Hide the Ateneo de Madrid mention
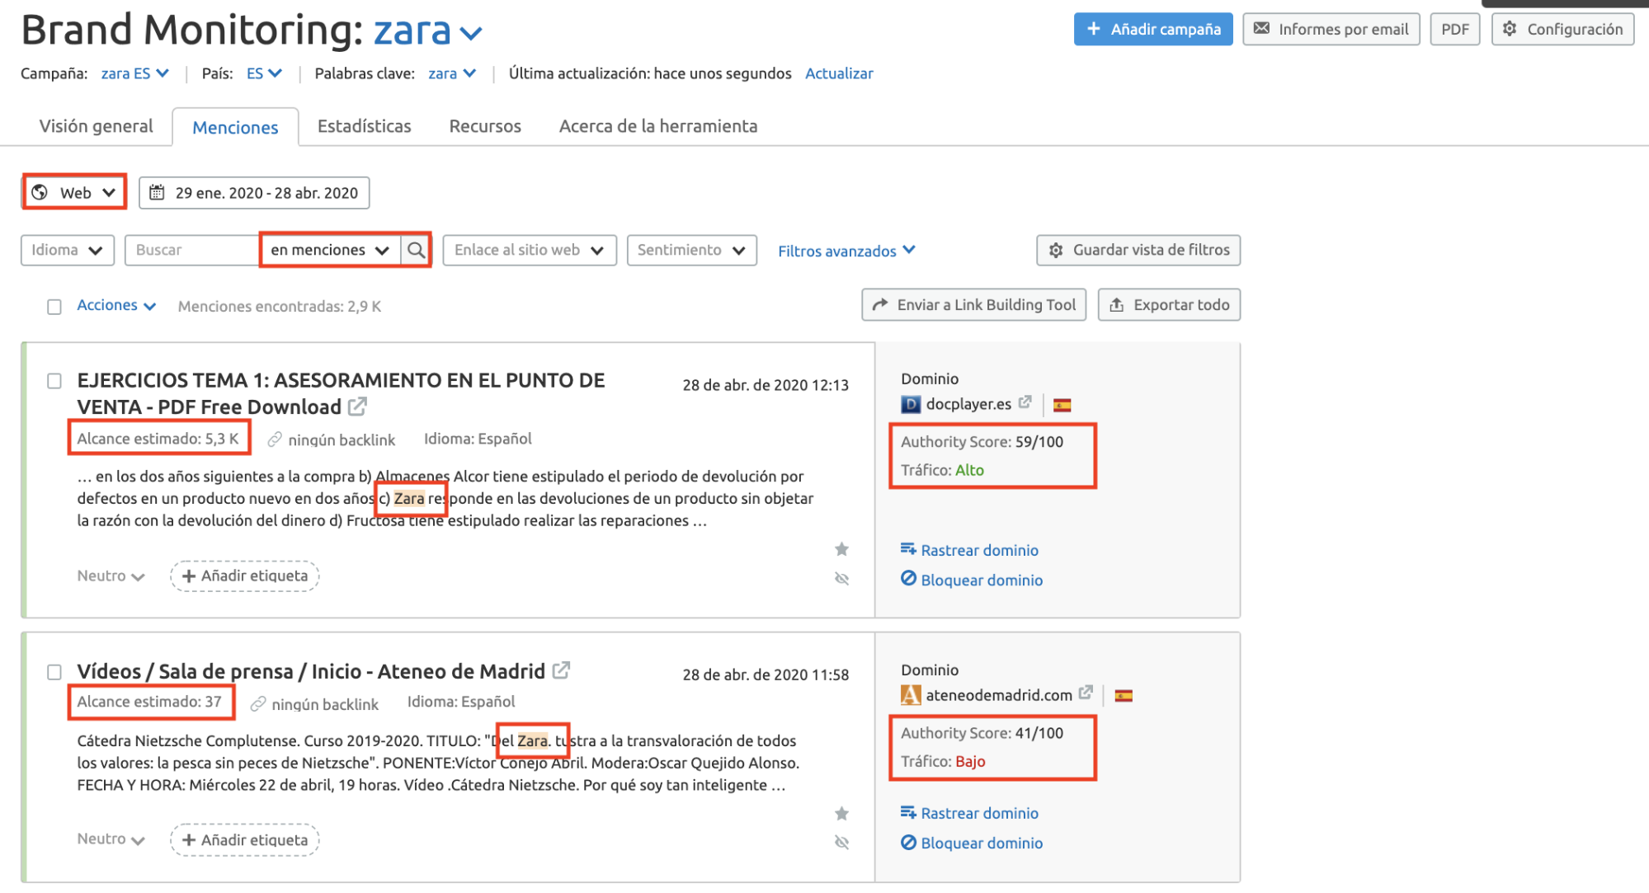The width and height of the screenshot is (1649, 893). coord(841,843)
